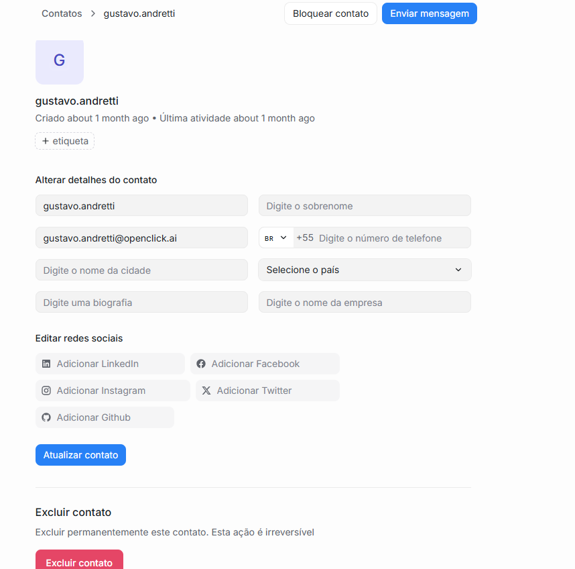Click the Github icon in social links
575x569 pixels.
(x=46, y=417)
